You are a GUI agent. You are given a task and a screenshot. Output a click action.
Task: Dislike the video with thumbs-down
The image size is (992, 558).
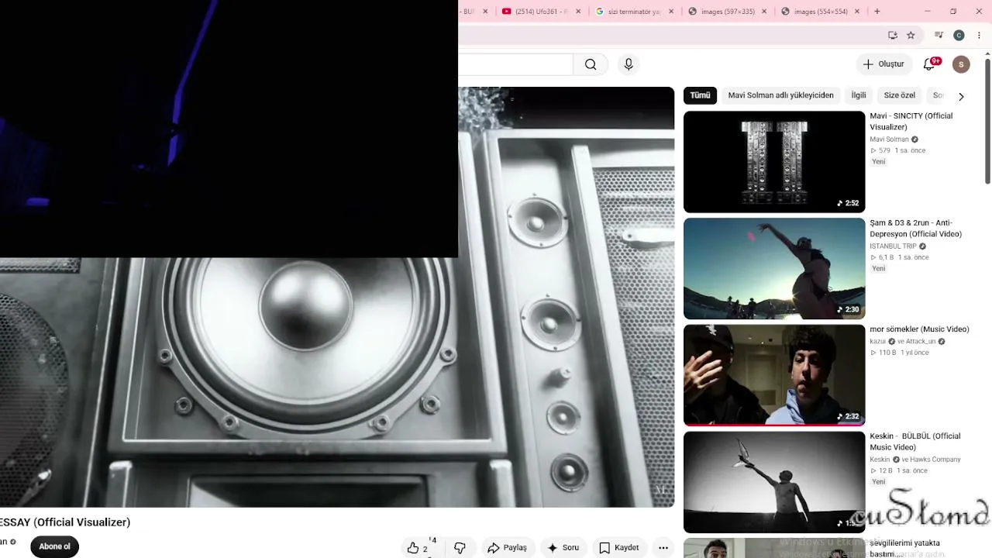pos(460,548)
